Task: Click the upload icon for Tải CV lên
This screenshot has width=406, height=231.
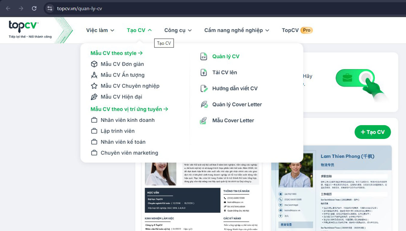Action: point(204,73)
